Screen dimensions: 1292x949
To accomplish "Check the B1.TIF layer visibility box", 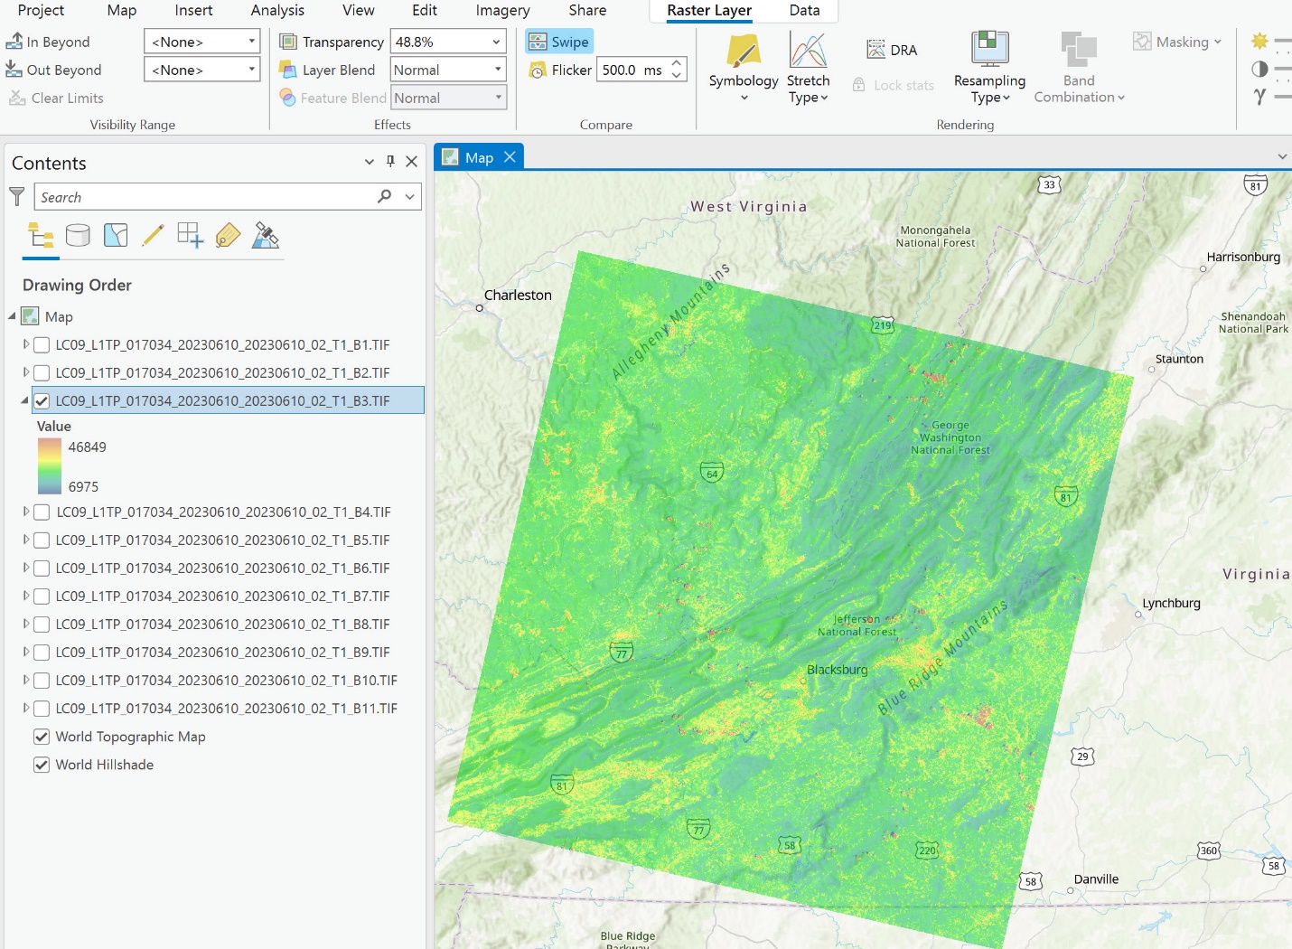I will pyautogui.click(x=42, y=344).
